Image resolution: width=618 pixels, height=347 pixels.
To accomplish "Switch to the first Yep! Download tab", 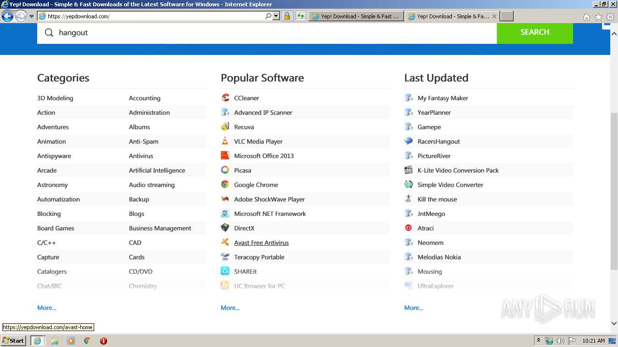I will coord(356,16).
